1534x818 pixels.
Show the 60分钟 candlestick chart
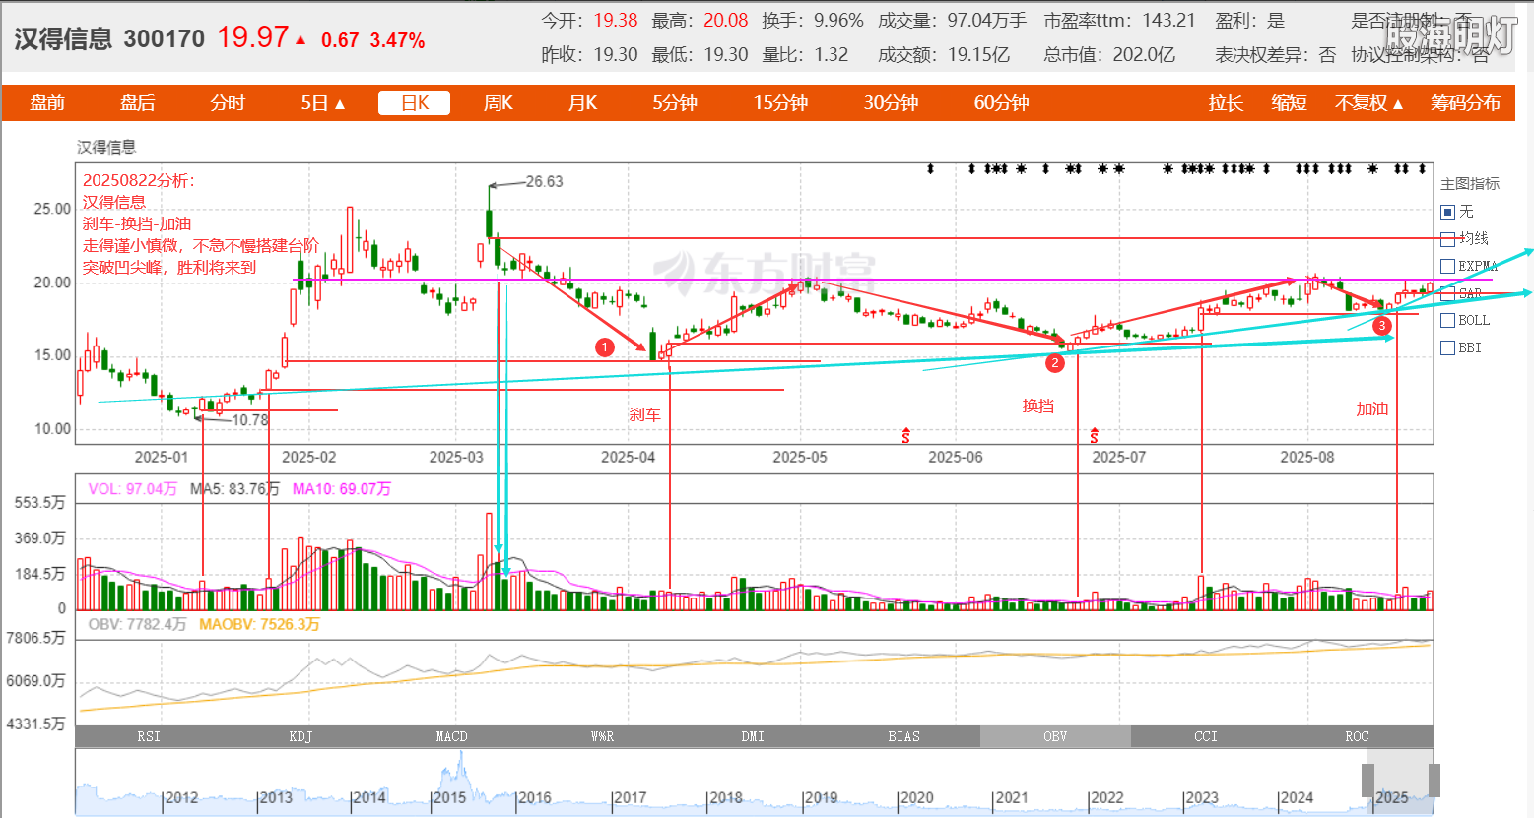coord(1002,103)
